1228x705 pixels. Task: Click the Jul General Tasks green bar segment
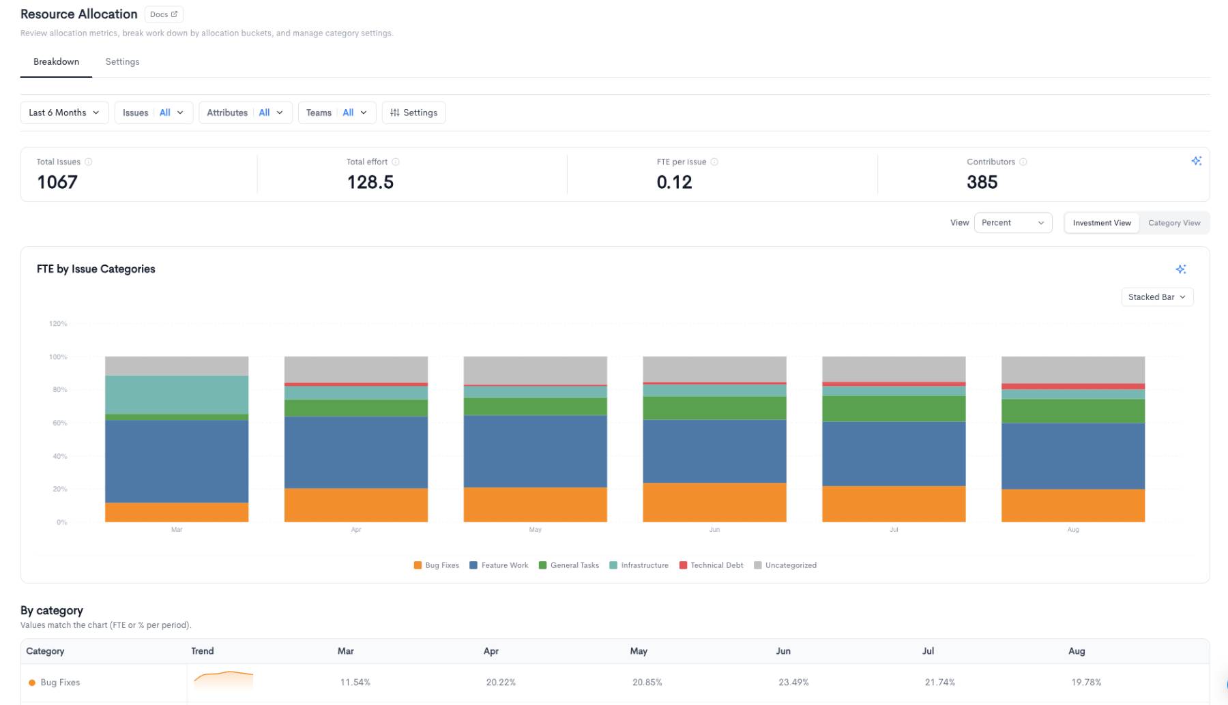tap(894, 409)
